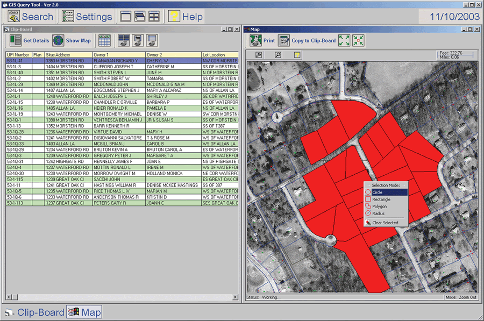The image size is (484, 321).
Task: Select owner MCDONALD JOHN
Action: pyautogui.click(x=119, y=84)
